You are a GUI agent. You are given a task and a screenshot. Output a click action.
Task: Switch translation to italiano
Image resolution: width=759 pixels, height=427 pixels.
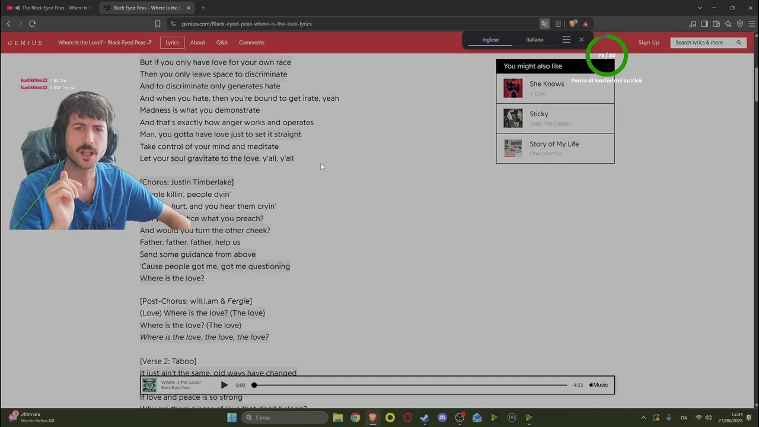(534, 40)
